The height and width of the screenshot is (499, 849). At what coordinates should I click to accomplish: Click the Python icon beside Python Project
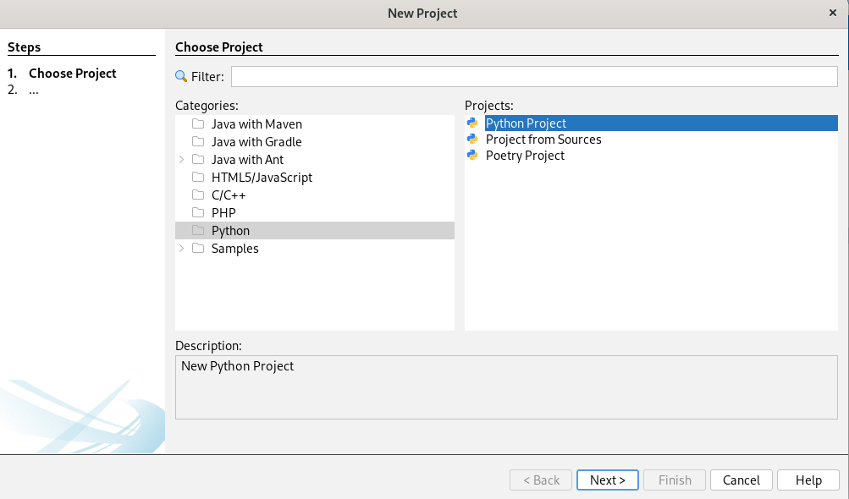point(472,123)
